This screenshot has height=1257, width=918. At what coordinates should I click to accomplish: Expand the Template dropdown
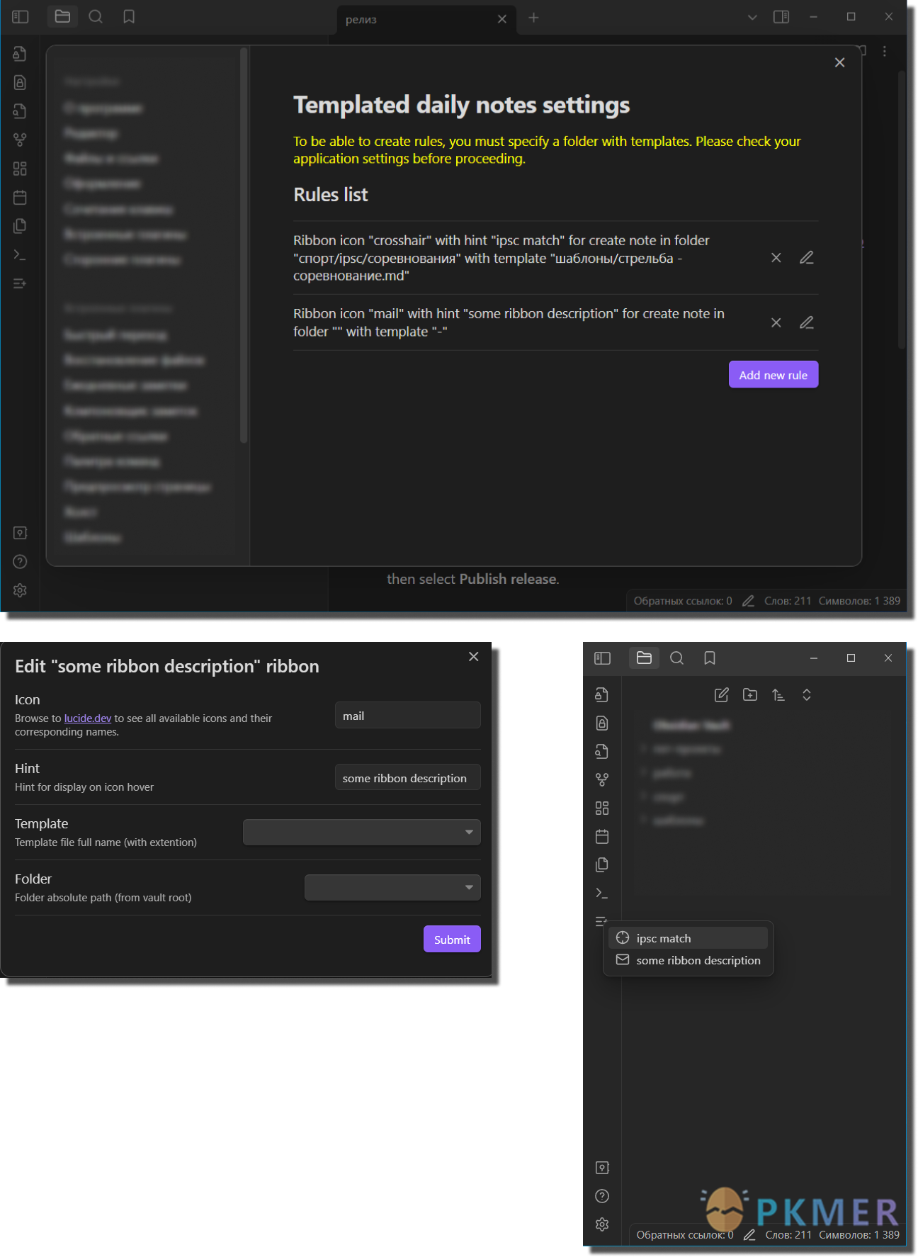point(361,832)
